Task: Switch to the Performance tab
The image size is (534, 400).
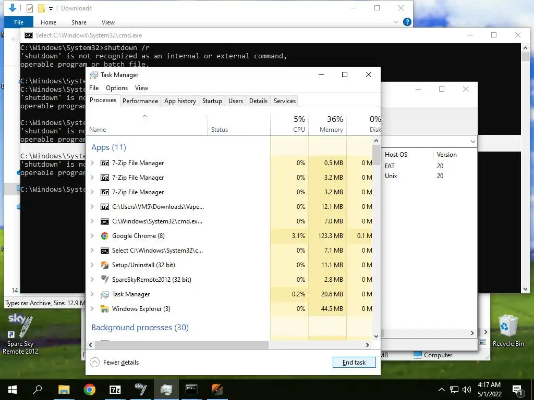Action: click(140, 101)
